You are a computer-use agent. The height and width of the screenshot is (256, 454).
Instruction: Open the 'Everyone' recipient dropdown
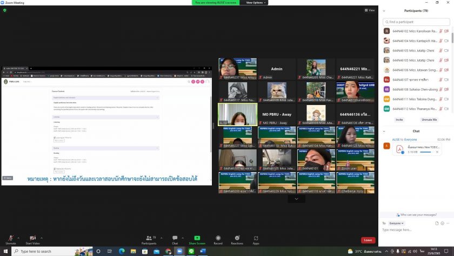pyautogui.click(x=396, y=223)
